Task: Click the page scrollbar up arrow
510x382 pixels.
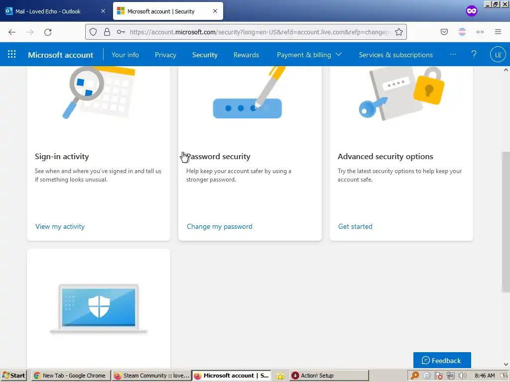Action: click(x=506, y=70)
